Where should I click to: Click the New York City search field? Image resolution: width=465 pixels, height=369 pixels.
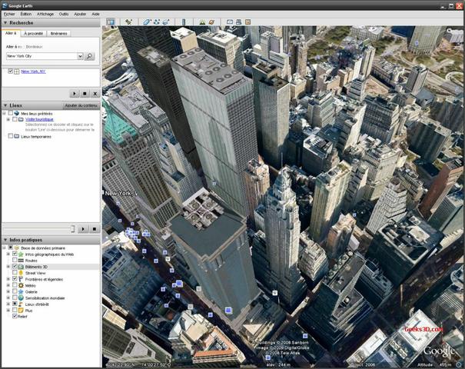(x=42, y=56)
